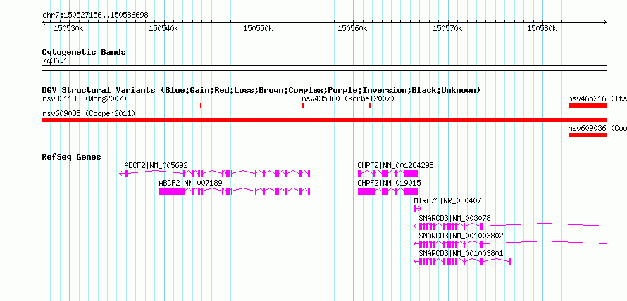This screenshot has width=627, height=301.
Task: Open SMARCD3|NM_001003802 gene label
Action: (x=461, y=236)
